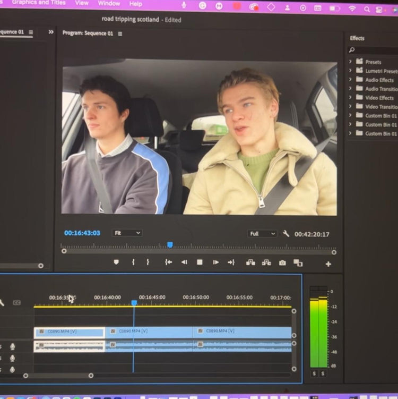Click the blue timecode 00:16:43:03
The image size is (398, 399).
coord(82,233)
